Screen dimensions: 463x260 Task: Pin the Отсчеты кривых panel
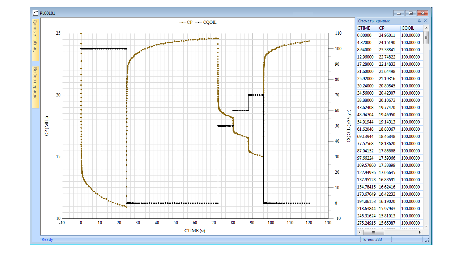click(x=420, y=21)
